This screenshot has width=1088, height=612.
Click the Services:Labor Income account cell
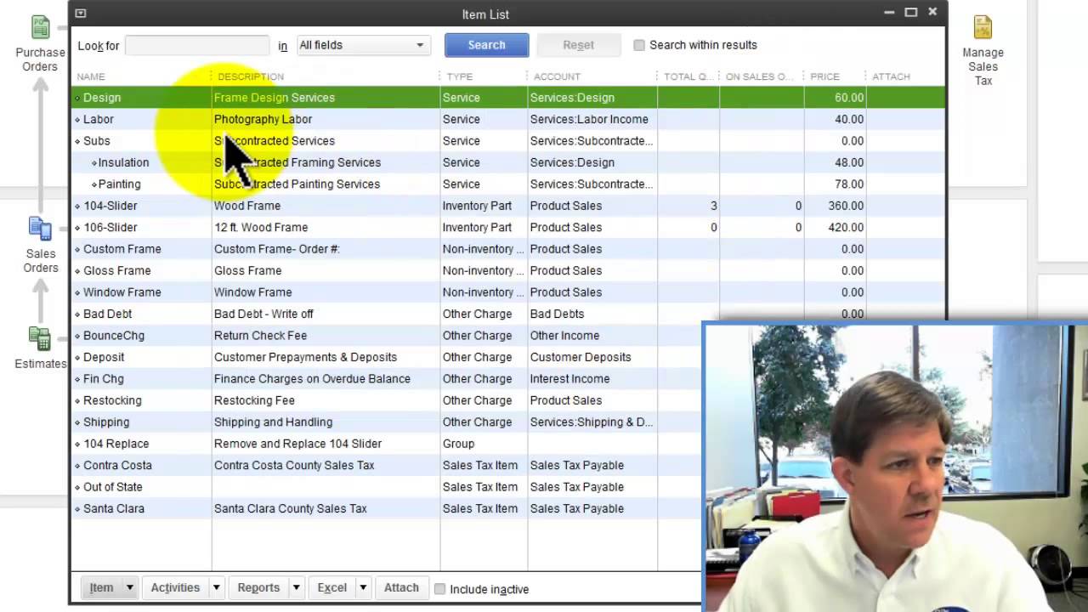coord(589,120)
